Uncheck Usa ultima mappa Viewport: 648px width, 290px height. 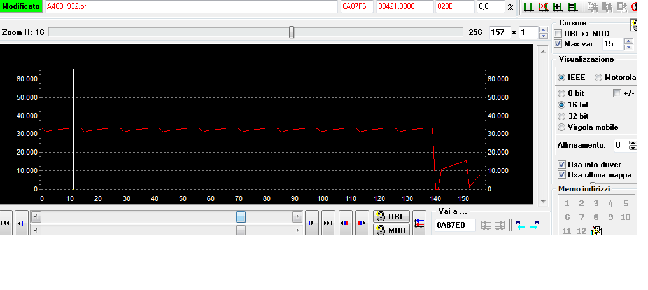(x=561, y=175)
